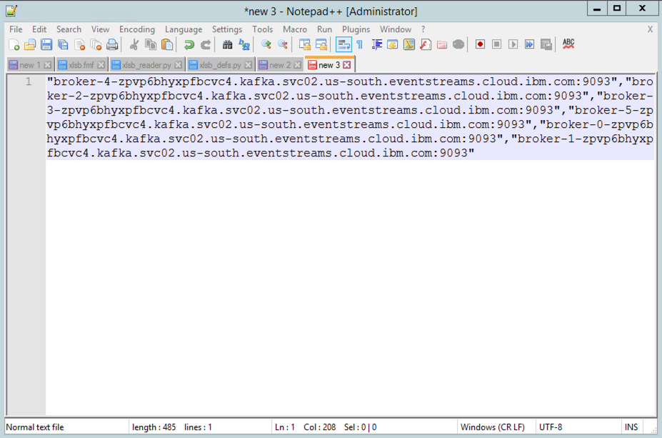Toggle Show all characters pilcrow icon
The image size is (662, 438).
360,44
